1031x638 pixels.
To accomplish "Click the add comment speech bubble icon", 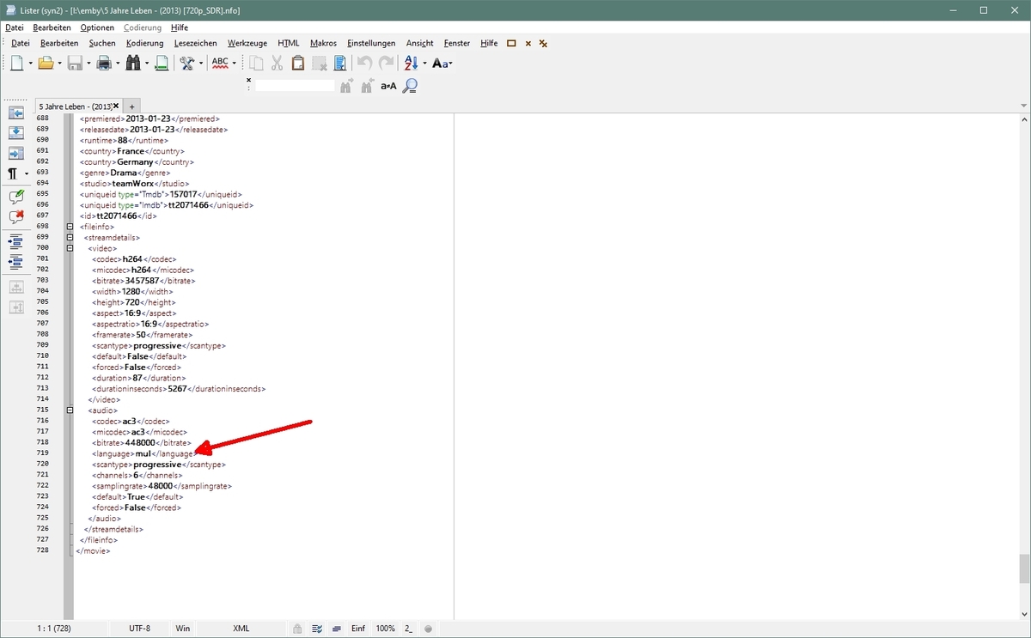I will coord(15,197).
